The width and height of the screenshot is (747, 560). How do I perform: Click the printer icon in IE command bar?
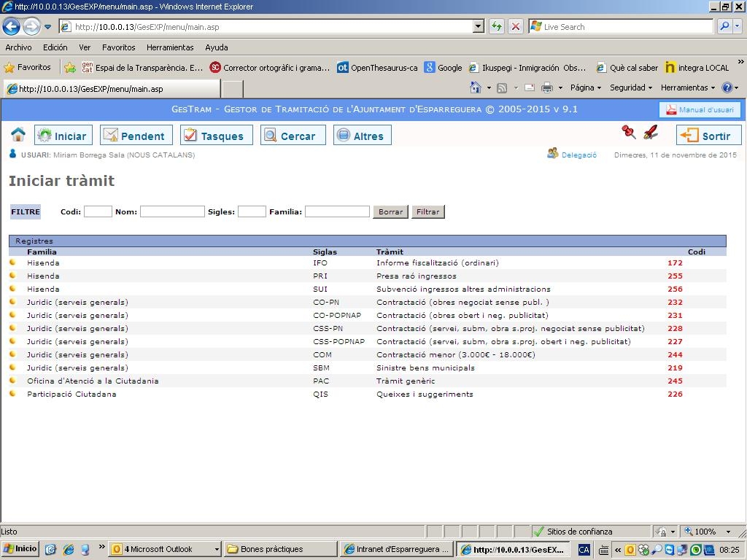(546, 87)
